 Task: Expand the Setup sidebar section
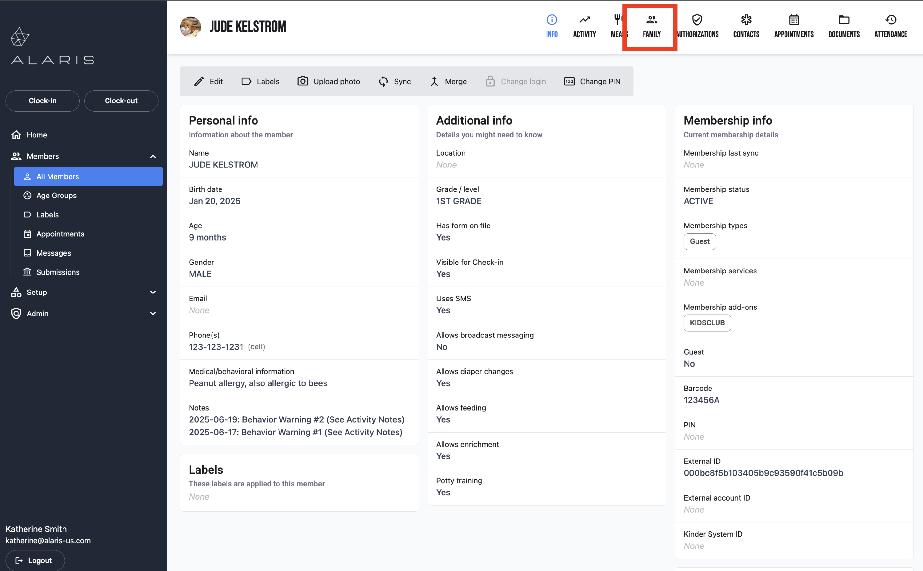tap(153, 292)
